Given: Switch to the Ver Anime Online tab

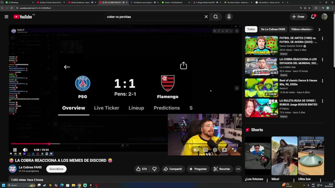Looking at the screenshot, I should coord(238,2).
